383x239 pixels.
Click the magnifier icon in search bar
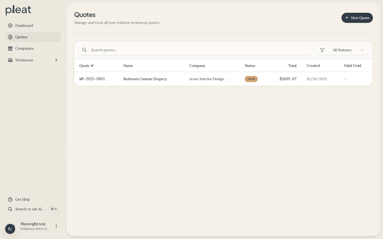pyautogui.click(x=85, y=50)
